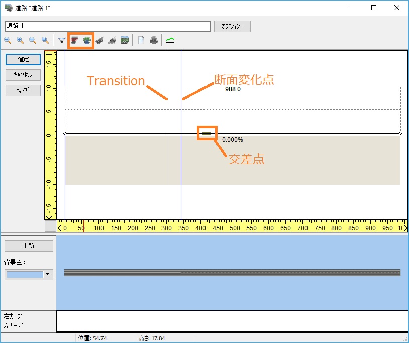This screenshot has height=343, width=409.
Task: Click the light blue background color swatch
Action: 25,275
